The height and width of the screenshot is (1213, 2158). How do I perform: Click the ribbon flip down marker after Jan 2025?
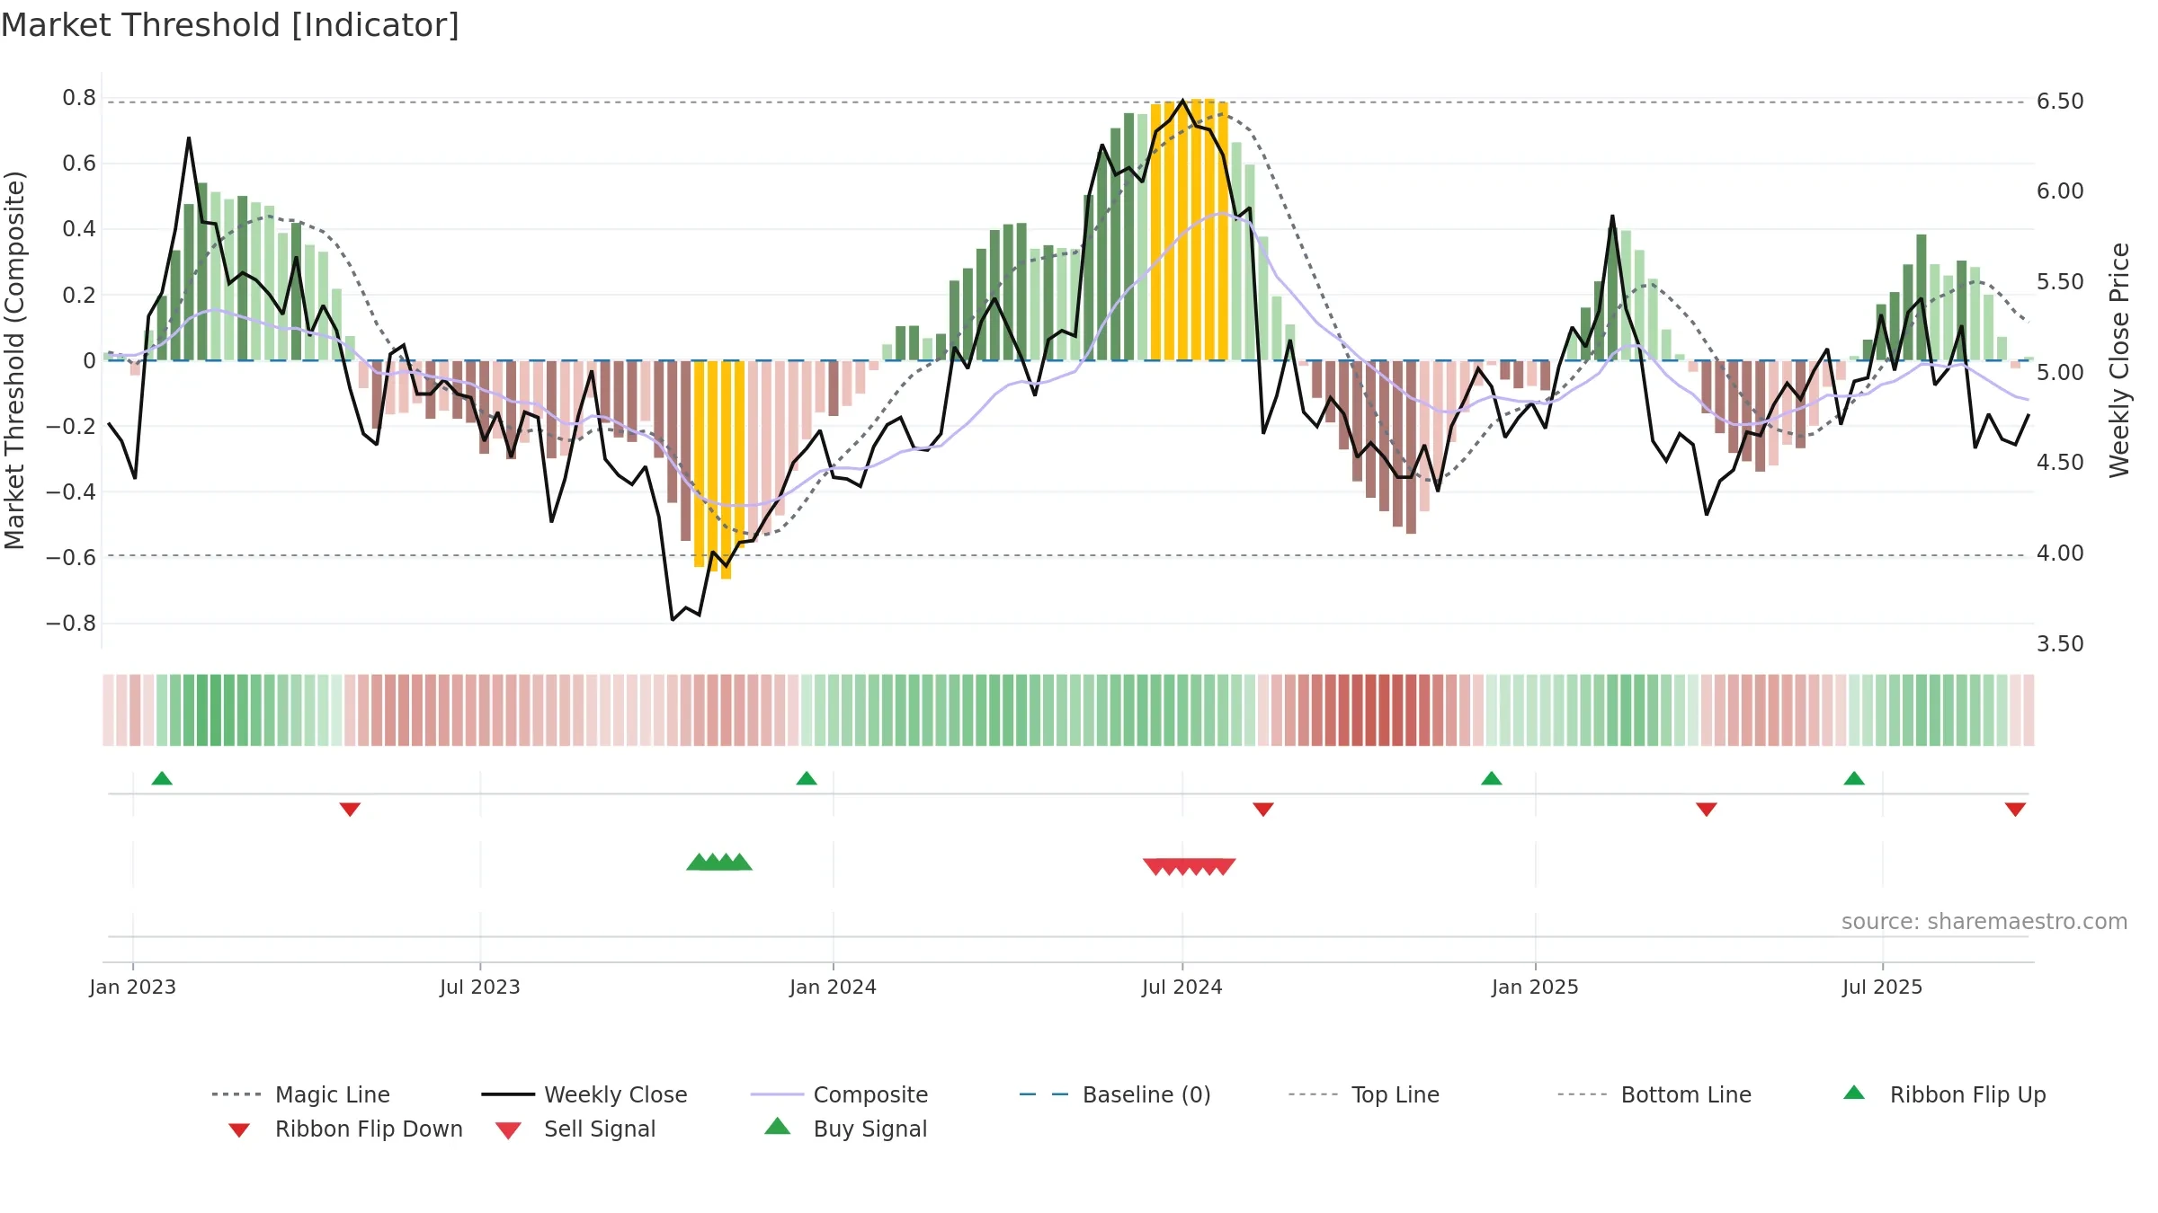(1707, 810)
